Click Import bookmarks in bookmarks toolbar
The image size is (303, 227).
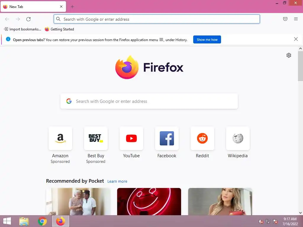(x=22, y=29)
